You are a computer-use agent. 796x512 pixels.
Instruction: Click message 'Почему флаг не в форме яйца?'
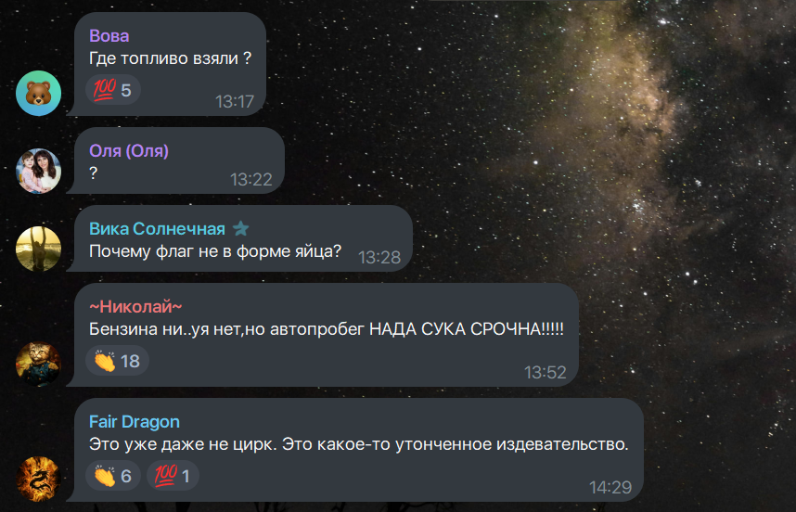pyautogui.click(x=215, y=251)
